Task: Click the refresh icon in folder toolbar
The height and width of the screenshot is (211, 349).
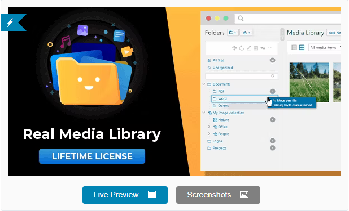Action: [x=242, y=48]
